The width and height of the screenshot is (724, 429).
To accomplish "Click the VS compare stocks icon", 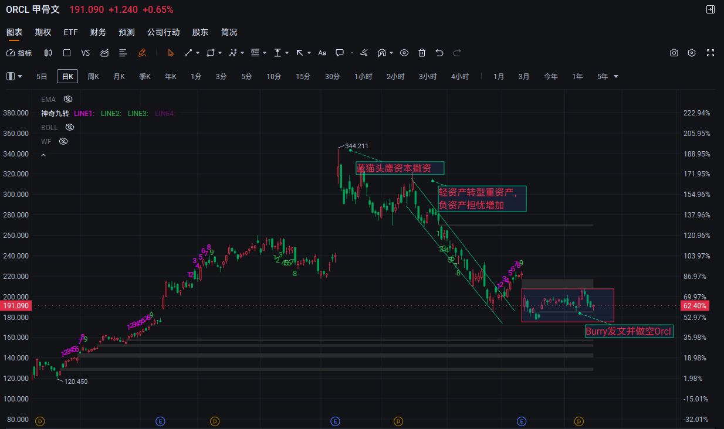I will (86, 53).
